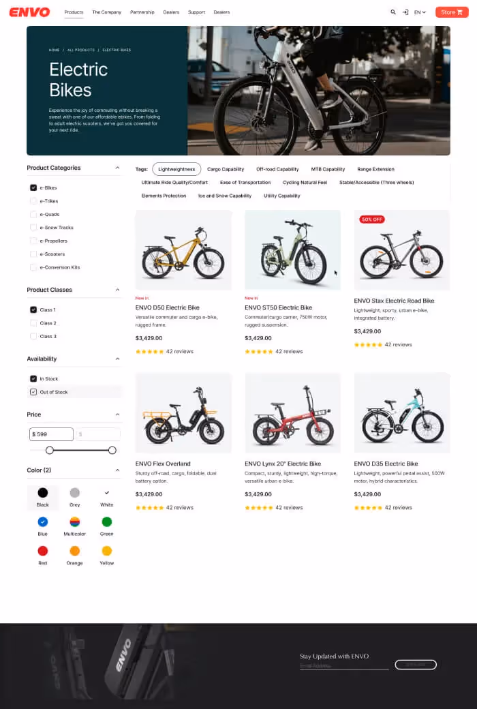
Task: Collapse the Availability filter section
Action: (x=118, y=359)
